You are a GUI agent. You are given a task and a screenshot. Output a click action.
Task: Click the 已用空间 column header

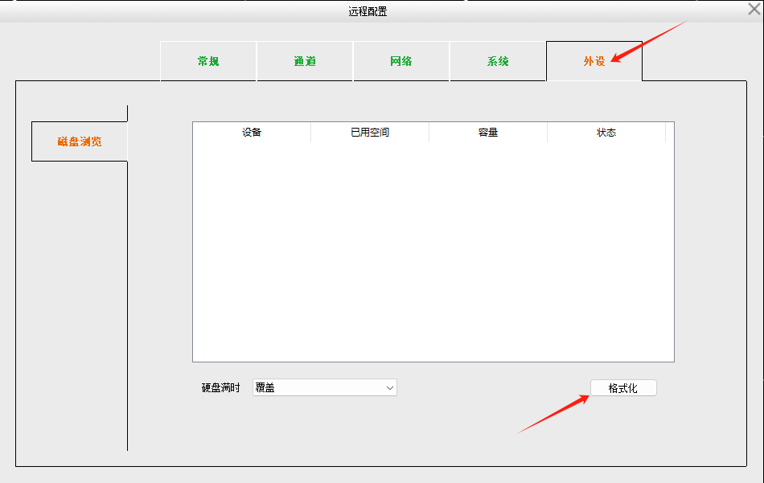[x=370, y=133]
